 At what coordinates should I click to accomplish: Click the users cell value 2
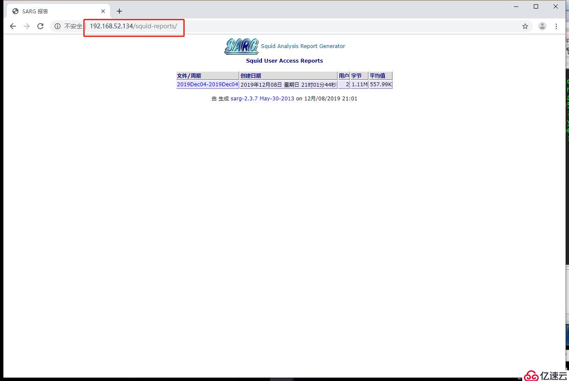coord(344,85)
